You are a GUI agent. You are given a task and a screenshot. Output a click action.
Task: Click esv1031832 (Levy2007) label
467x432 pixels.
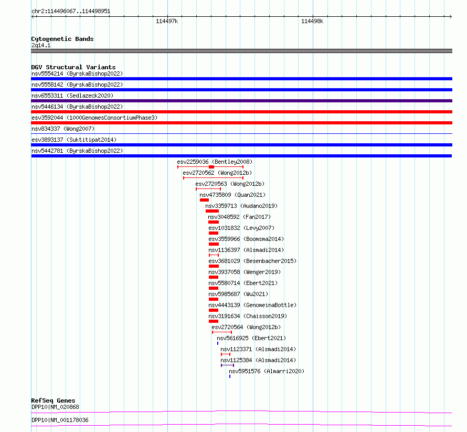[x=241, y=228]
